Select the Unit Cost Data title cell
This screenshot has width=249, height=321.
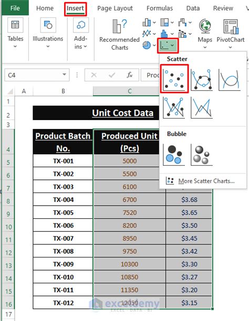pos(96,113)
